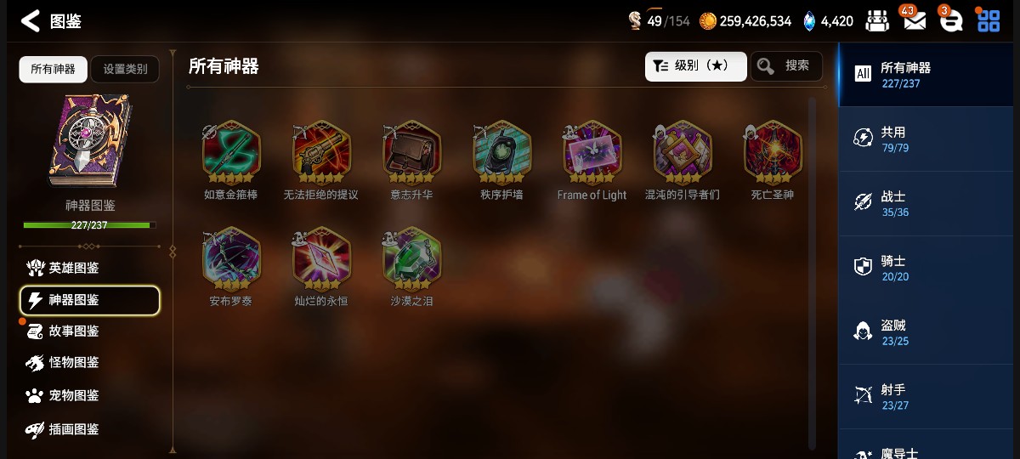
Task: Click the 神器图鉴 collection progress bar
Action: [89, 225]
